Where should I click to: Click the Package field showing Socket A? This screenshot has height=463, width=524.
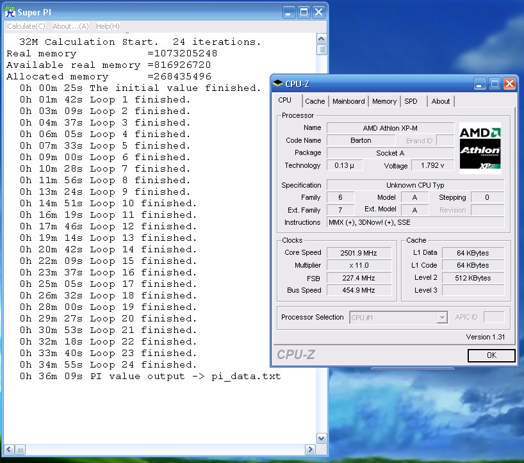pyautogui.click(x=390, y=153)
